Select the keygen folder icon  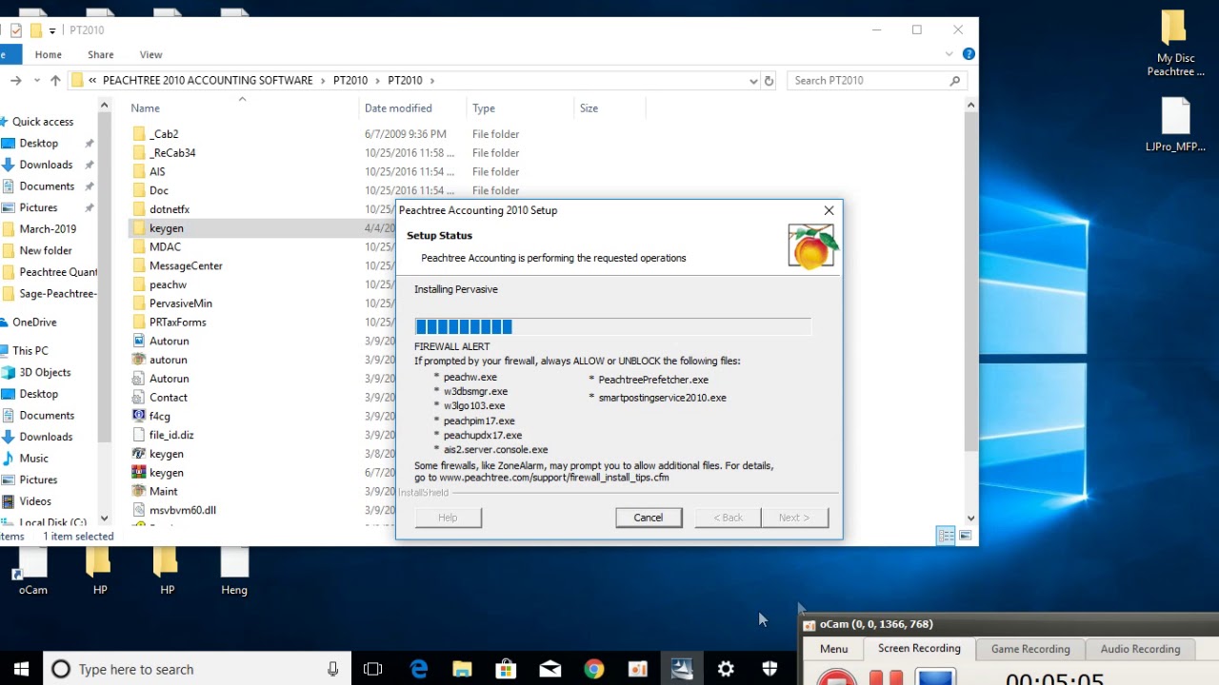click(x=139, y=228)
